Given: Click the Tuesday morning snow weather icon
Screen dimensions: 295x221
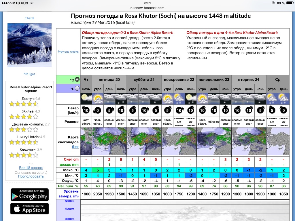Looking at the screenshot, I should (237, 99).
